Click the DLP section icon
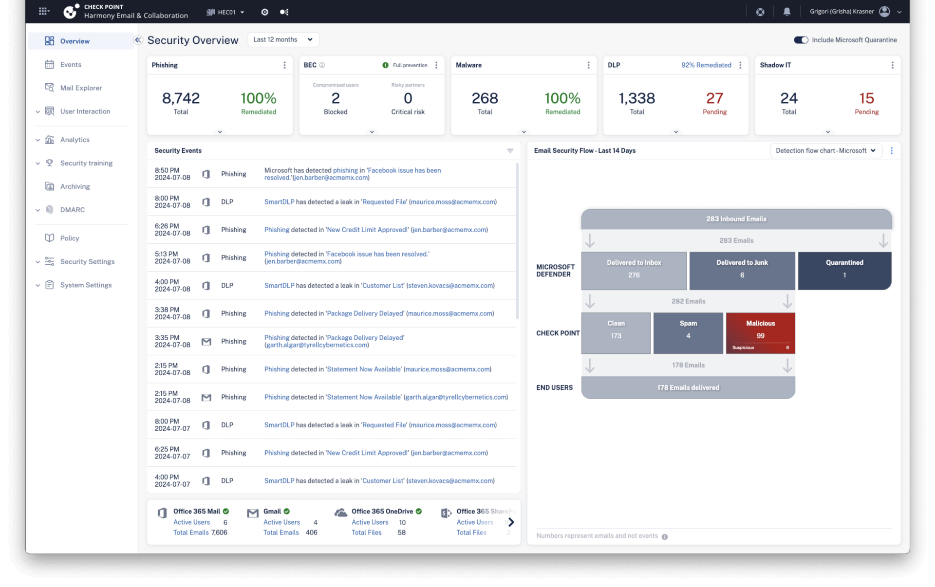The height and width of the screenshot is (587, 935). (x=740, y=65)
